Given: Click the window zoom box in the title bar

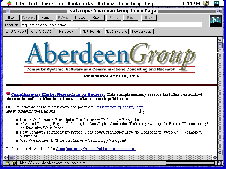Looking at the screenshot, I should (x=218, y=11).
